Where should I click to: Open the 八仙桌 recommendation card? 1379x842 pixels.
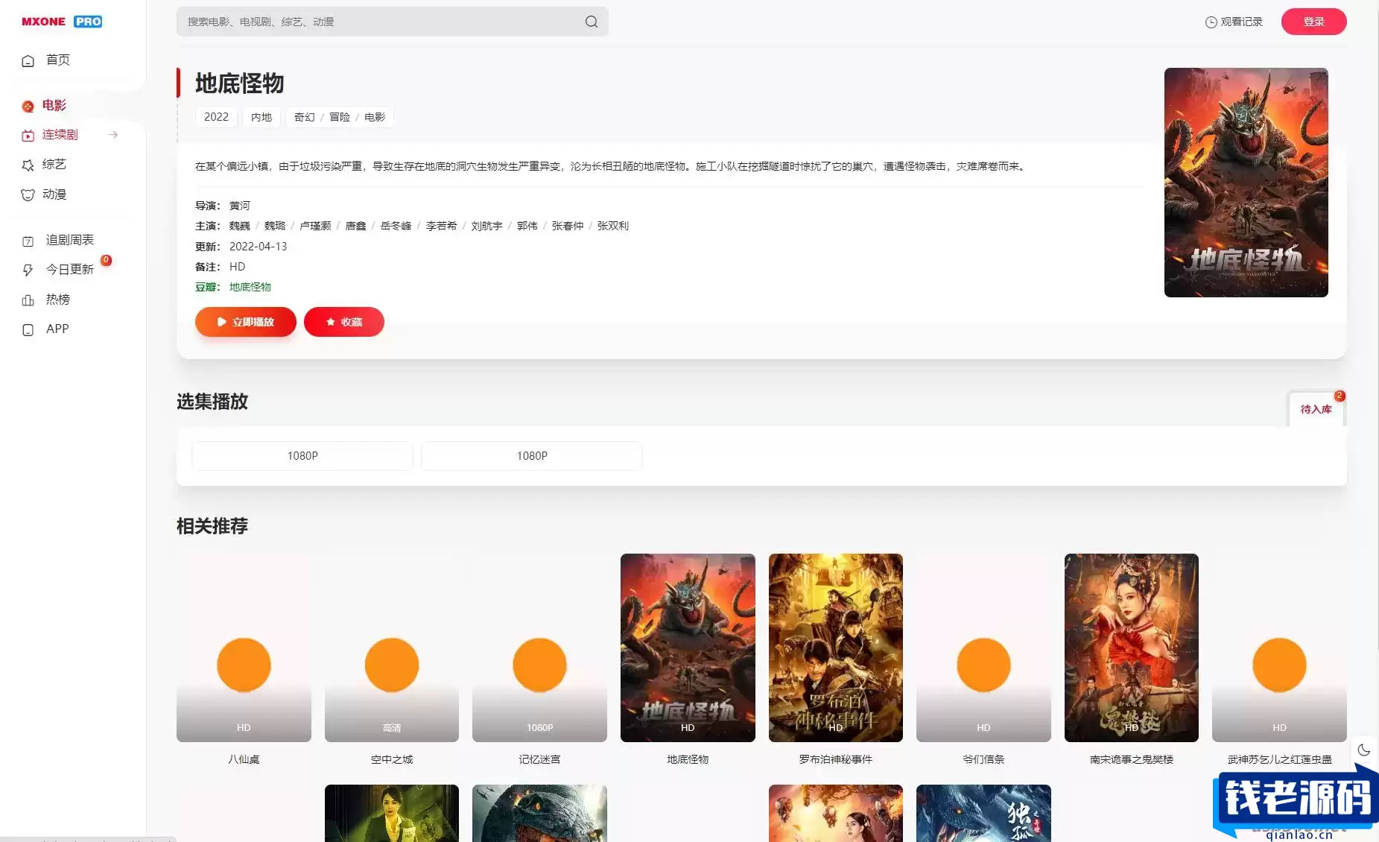pyautogui.click(x=244, y=648)
